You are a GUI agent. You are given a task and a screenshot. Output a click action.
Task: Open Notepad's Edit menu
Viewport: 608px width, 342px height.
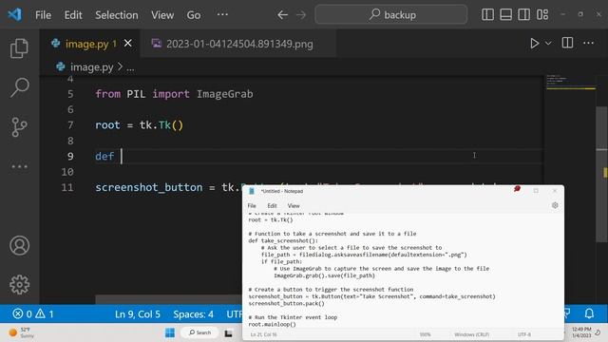click(272, 205)
